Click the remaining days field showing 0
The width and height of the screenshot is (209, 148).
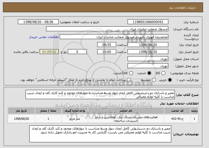pos(77,52)
